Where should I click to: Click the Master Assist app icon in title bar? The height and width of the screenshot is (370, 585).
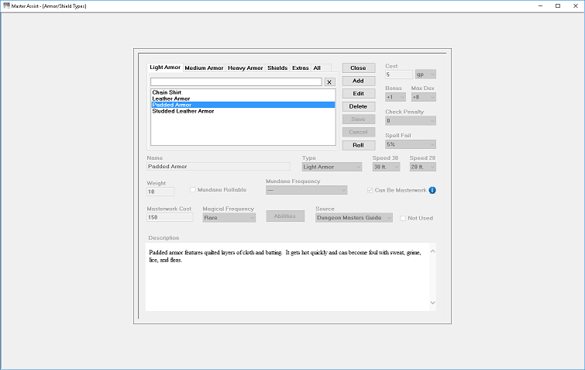[6, 5]
